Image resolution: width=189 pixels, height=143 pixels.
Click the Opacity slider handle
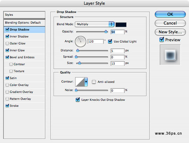tap(106, 32)
